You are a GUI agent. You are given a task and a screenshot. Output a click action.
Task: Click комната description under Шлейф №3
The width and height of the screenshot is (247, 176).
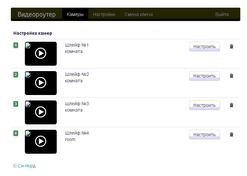[74, 110]
